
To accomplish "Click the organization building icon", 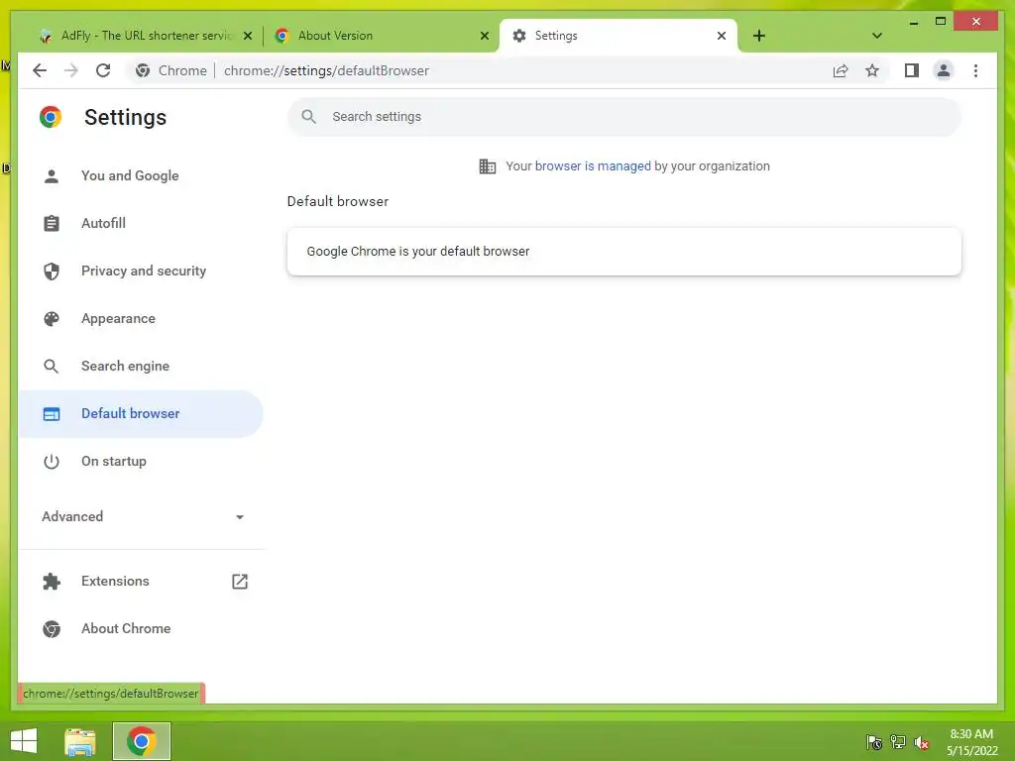I will point(488,166).
